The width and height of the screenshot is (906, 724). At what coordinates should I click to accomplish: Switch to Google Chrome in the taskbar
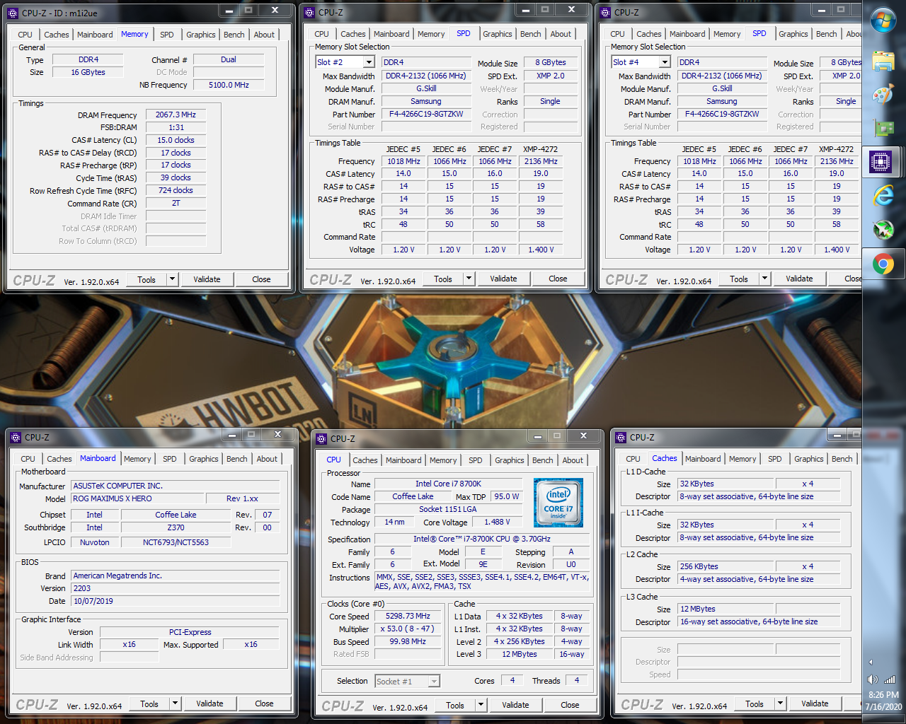click(x=883, y=264)
